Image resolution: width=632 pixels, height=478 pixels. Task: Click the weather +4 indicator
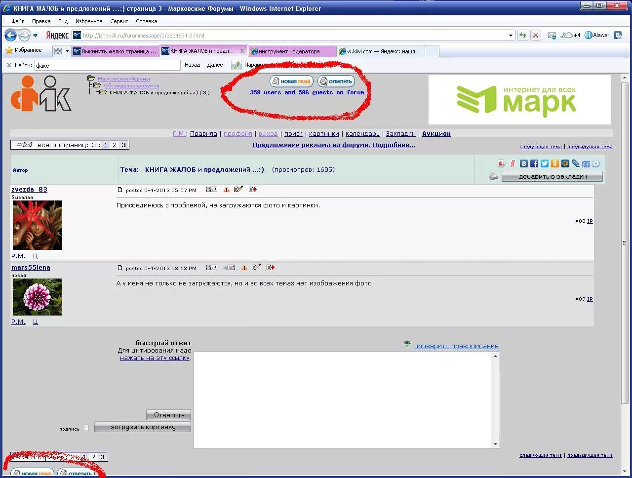click(571, 35)
